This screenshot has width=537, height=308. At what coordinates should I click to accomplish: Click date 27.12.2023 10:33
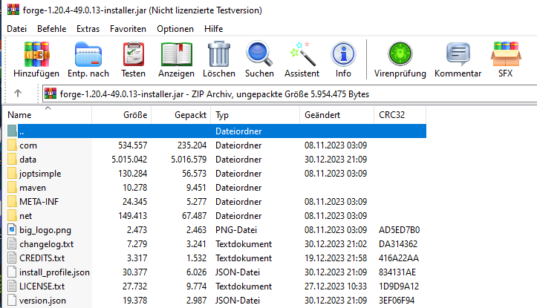(x=336, y=286)
